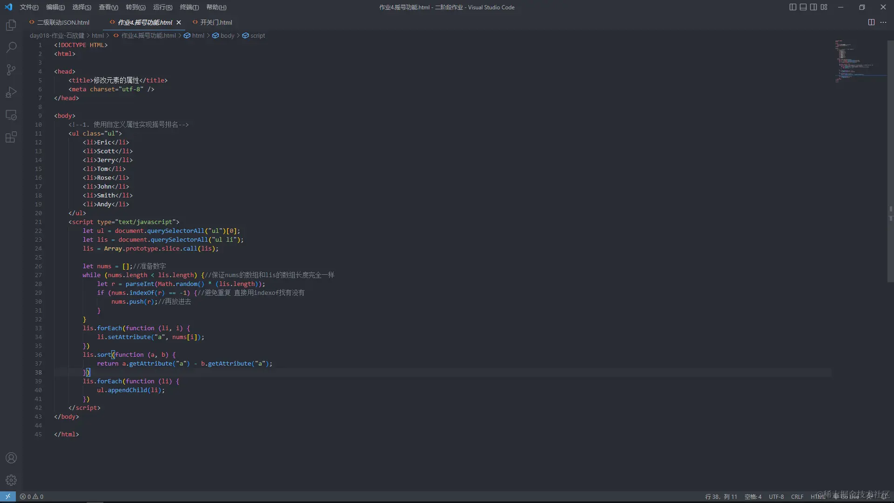Toggle secondary side bar layout button
This screenshot has width=894, height=503.
tap(813, 7)
